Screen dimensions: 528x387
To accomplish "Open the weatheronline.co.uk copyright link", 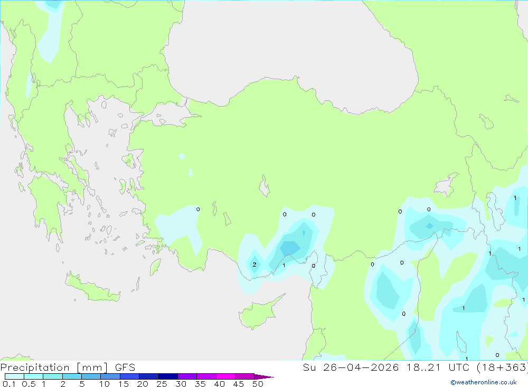I will (484, 382).
